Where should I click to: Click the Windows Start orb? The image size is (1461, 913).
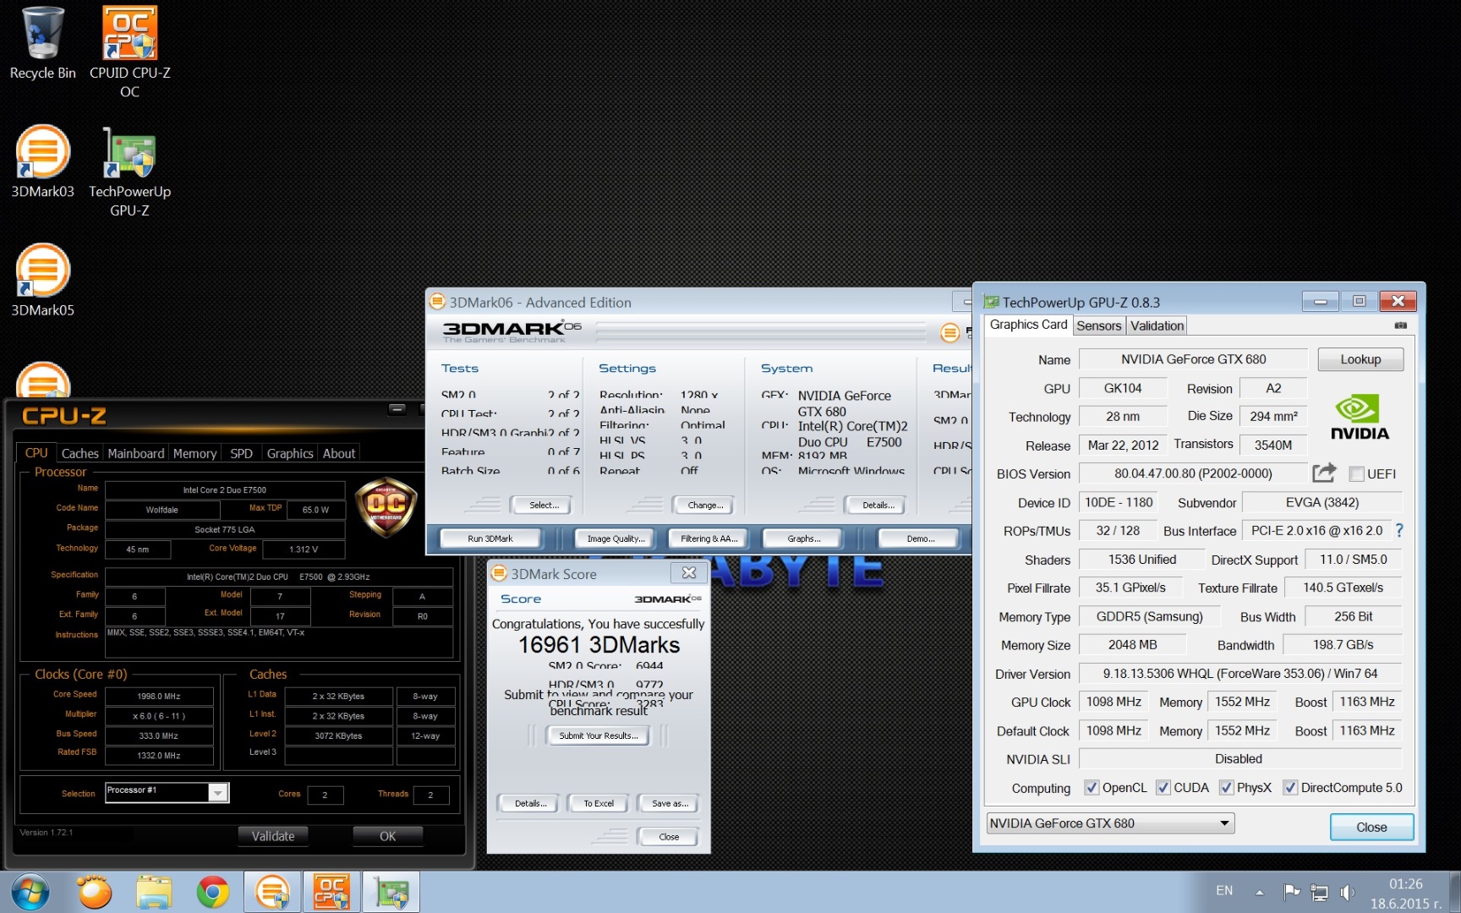(30, 892)
